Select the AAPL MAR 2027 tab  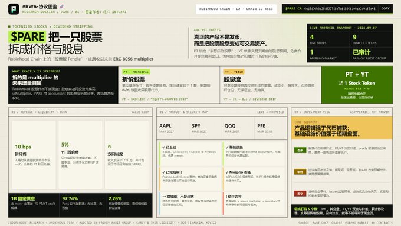pos(173,128)
